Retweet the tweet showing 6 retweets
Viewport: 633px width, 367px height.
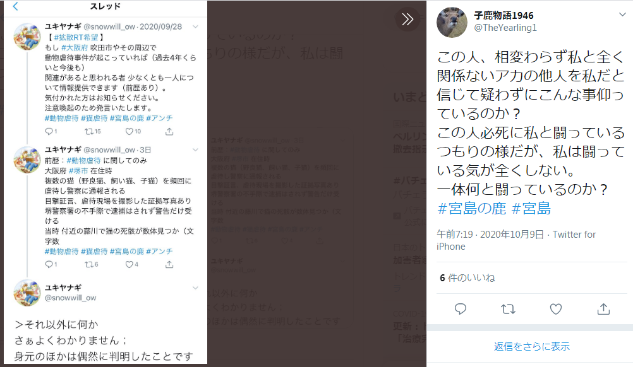point(88,264)
